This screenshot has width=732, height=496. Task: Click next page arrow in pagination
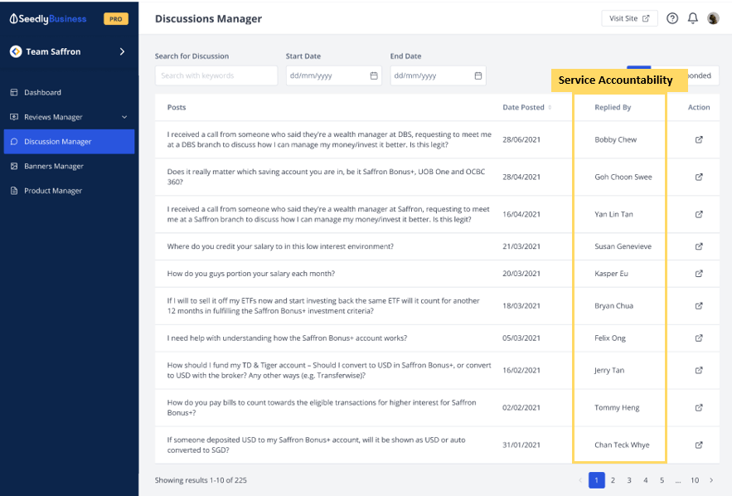pos(711,480)
